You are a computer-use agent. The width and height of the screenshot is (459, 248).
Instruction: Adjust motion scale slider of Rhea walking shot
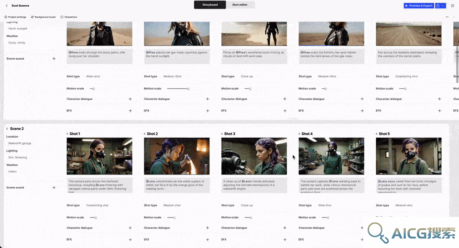pos(92,88)
